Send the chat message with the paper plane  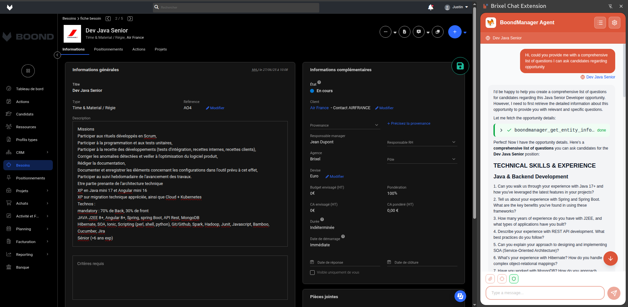(x=614, y=293)
